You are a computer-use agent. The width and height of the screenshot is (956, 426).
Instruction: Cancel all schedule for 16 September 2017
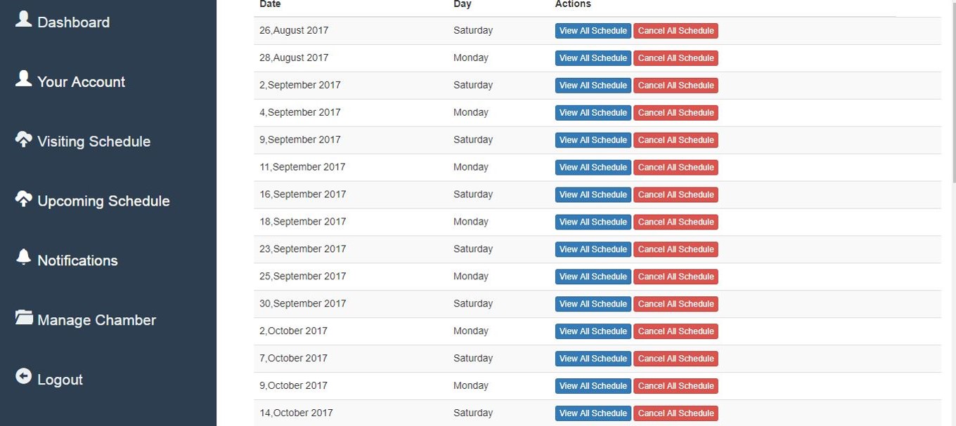(x=676, y=195)
